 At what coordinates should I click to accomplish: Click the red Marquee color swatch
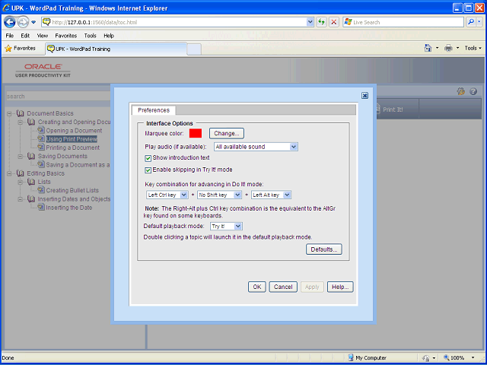[196, 133]
